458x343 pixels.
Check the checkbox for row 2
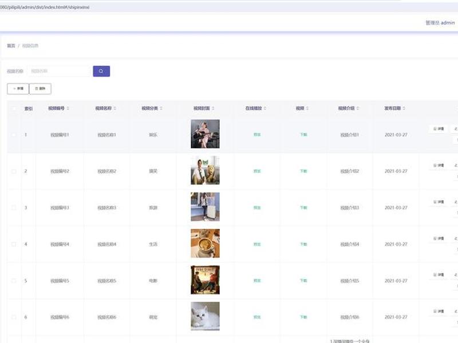click(x=14, y=171)
